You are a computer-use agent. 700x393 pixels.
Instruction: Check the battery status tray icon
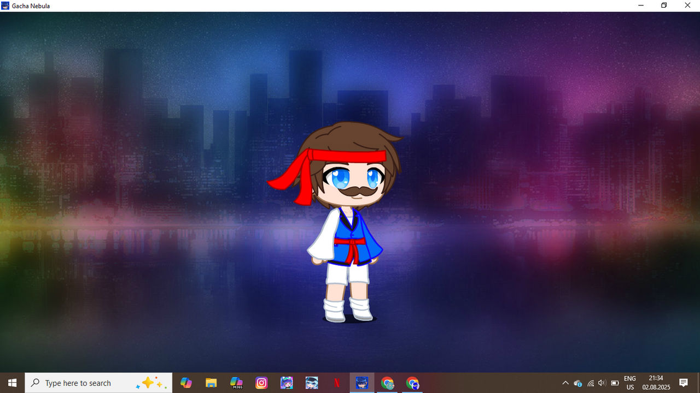pyautogui.click(x=615, y=383)
